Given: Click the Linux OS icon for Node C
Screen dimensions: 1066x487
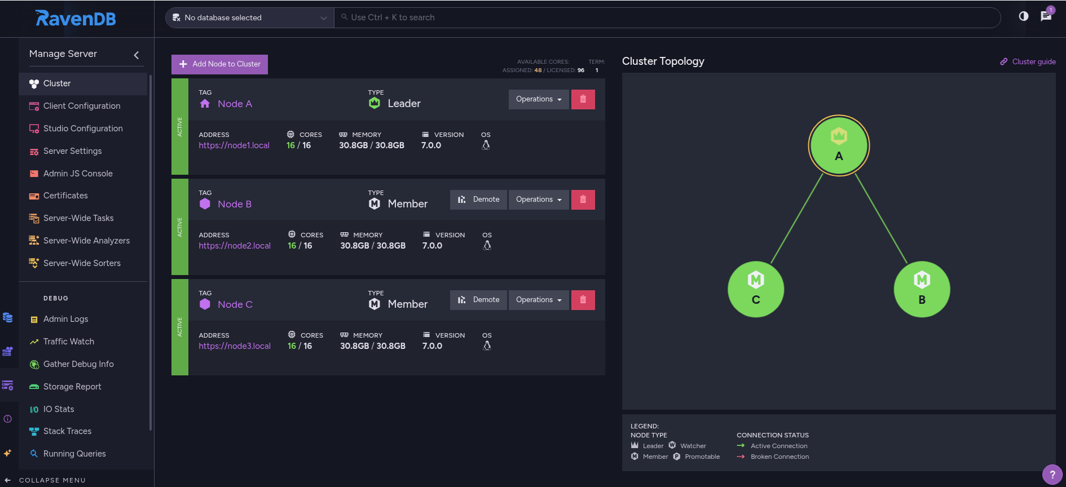Looking at the screenshot, I should (x=487, y=346).
